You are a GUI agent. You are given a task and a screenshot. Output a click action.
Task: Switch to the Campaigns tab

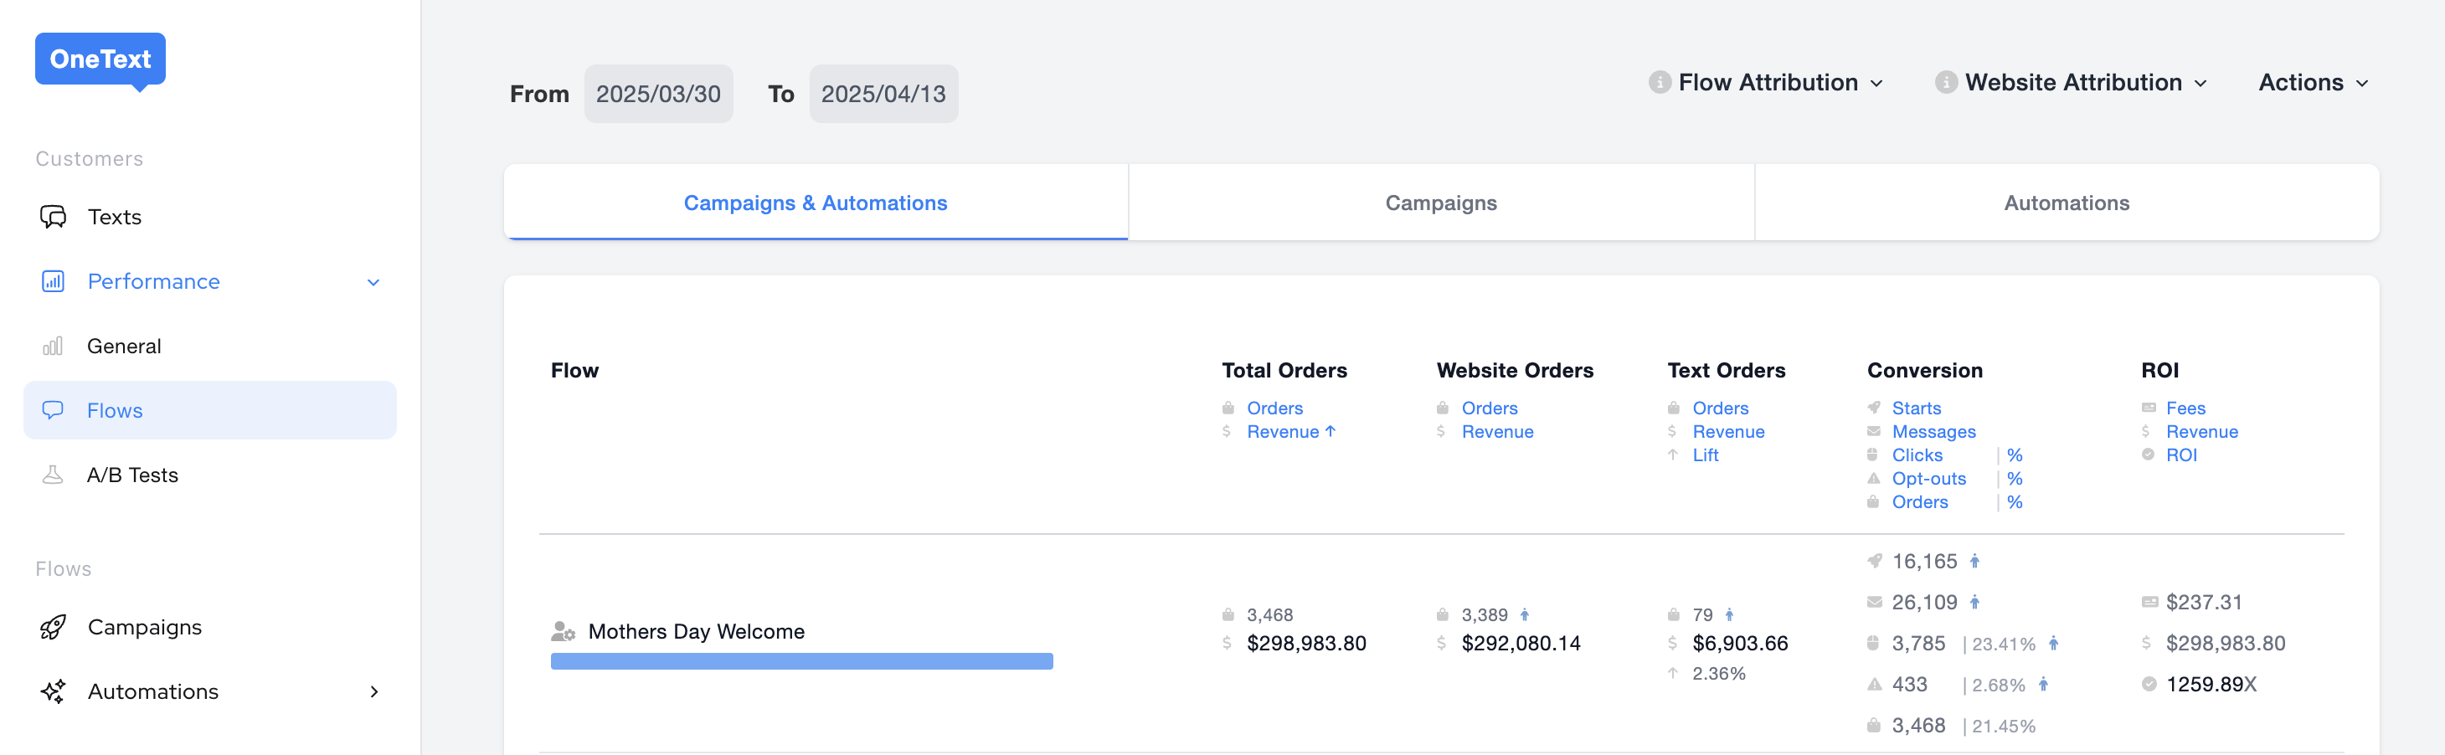[1440, 203]
